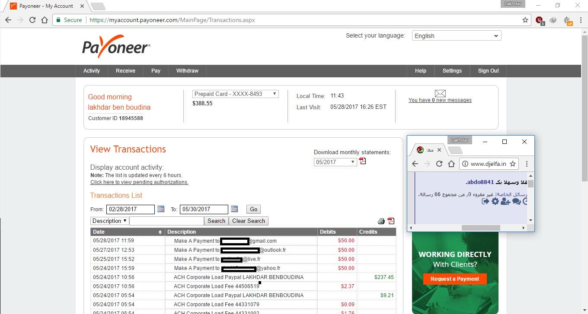
Task: Open the language selection dropdown
Action: point(457,36)
